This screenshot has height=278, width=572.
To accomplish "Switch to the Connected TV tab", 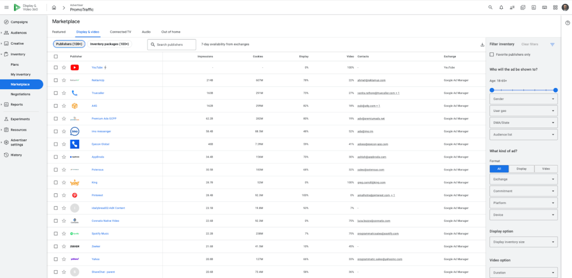I will pyautogui.click(x=121, y=32).
